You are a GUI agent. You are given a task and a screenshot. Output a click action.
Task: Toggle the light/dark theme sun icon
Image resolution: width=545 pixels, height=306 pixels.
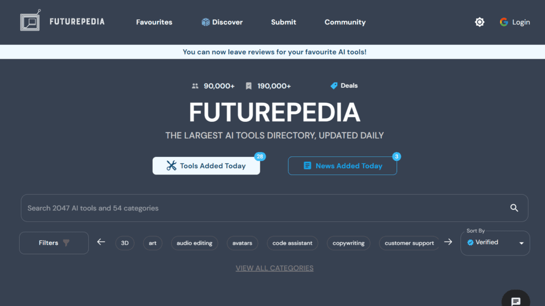[480, 22]
